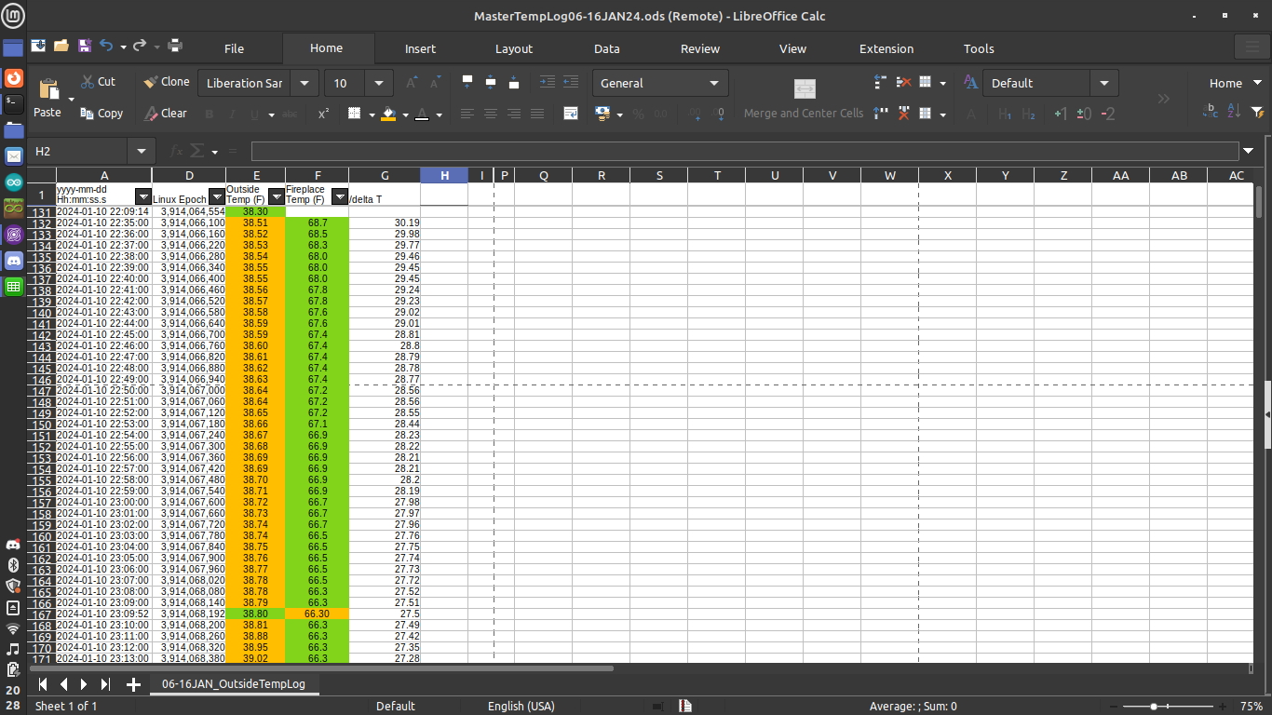The width and height of the screenshot is (1272, 715).
Task: Click the Borders icon
Action: pyautogui.click(x=354, y=114)
